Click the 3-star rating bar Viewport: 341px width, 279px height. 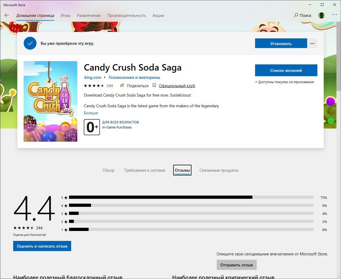191,213
